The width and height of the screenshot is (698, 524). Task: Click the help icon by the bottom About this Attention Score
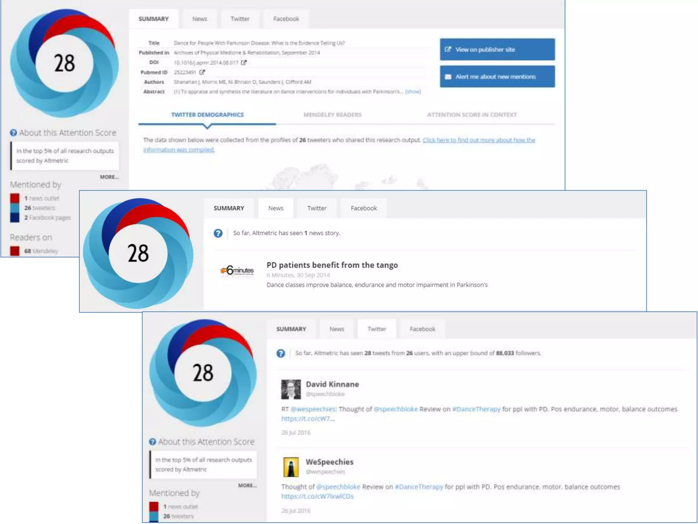coord(152,442)
